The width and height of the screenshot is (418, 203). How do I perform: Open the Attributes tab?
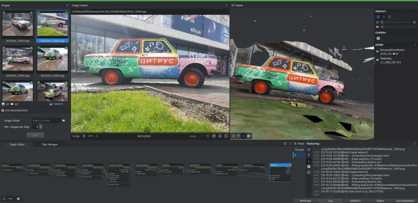(x=305, y=201)
